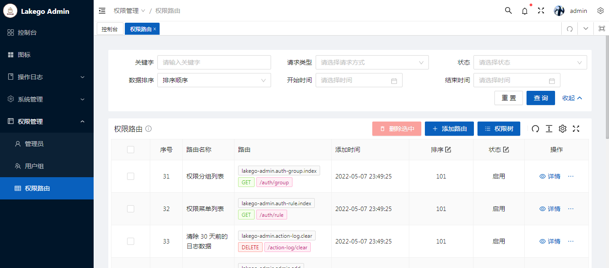Click the 权限路由 breadcrumb text

(168, 11)
